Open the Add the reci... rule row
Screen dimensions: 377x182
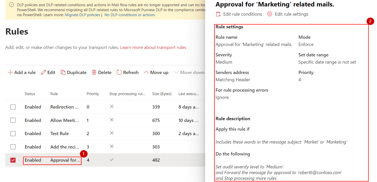65,147
